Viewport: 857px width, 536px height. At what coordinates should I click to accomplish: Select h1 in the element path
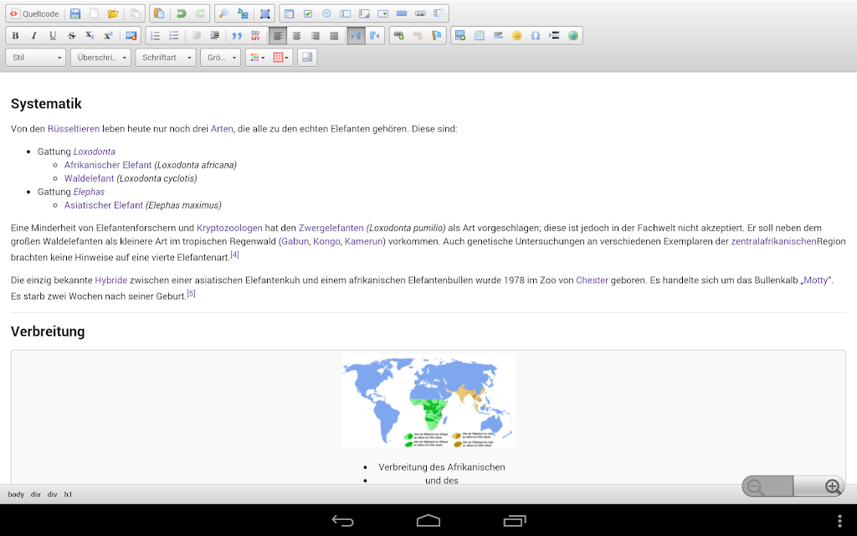click(x=68, y=494)
